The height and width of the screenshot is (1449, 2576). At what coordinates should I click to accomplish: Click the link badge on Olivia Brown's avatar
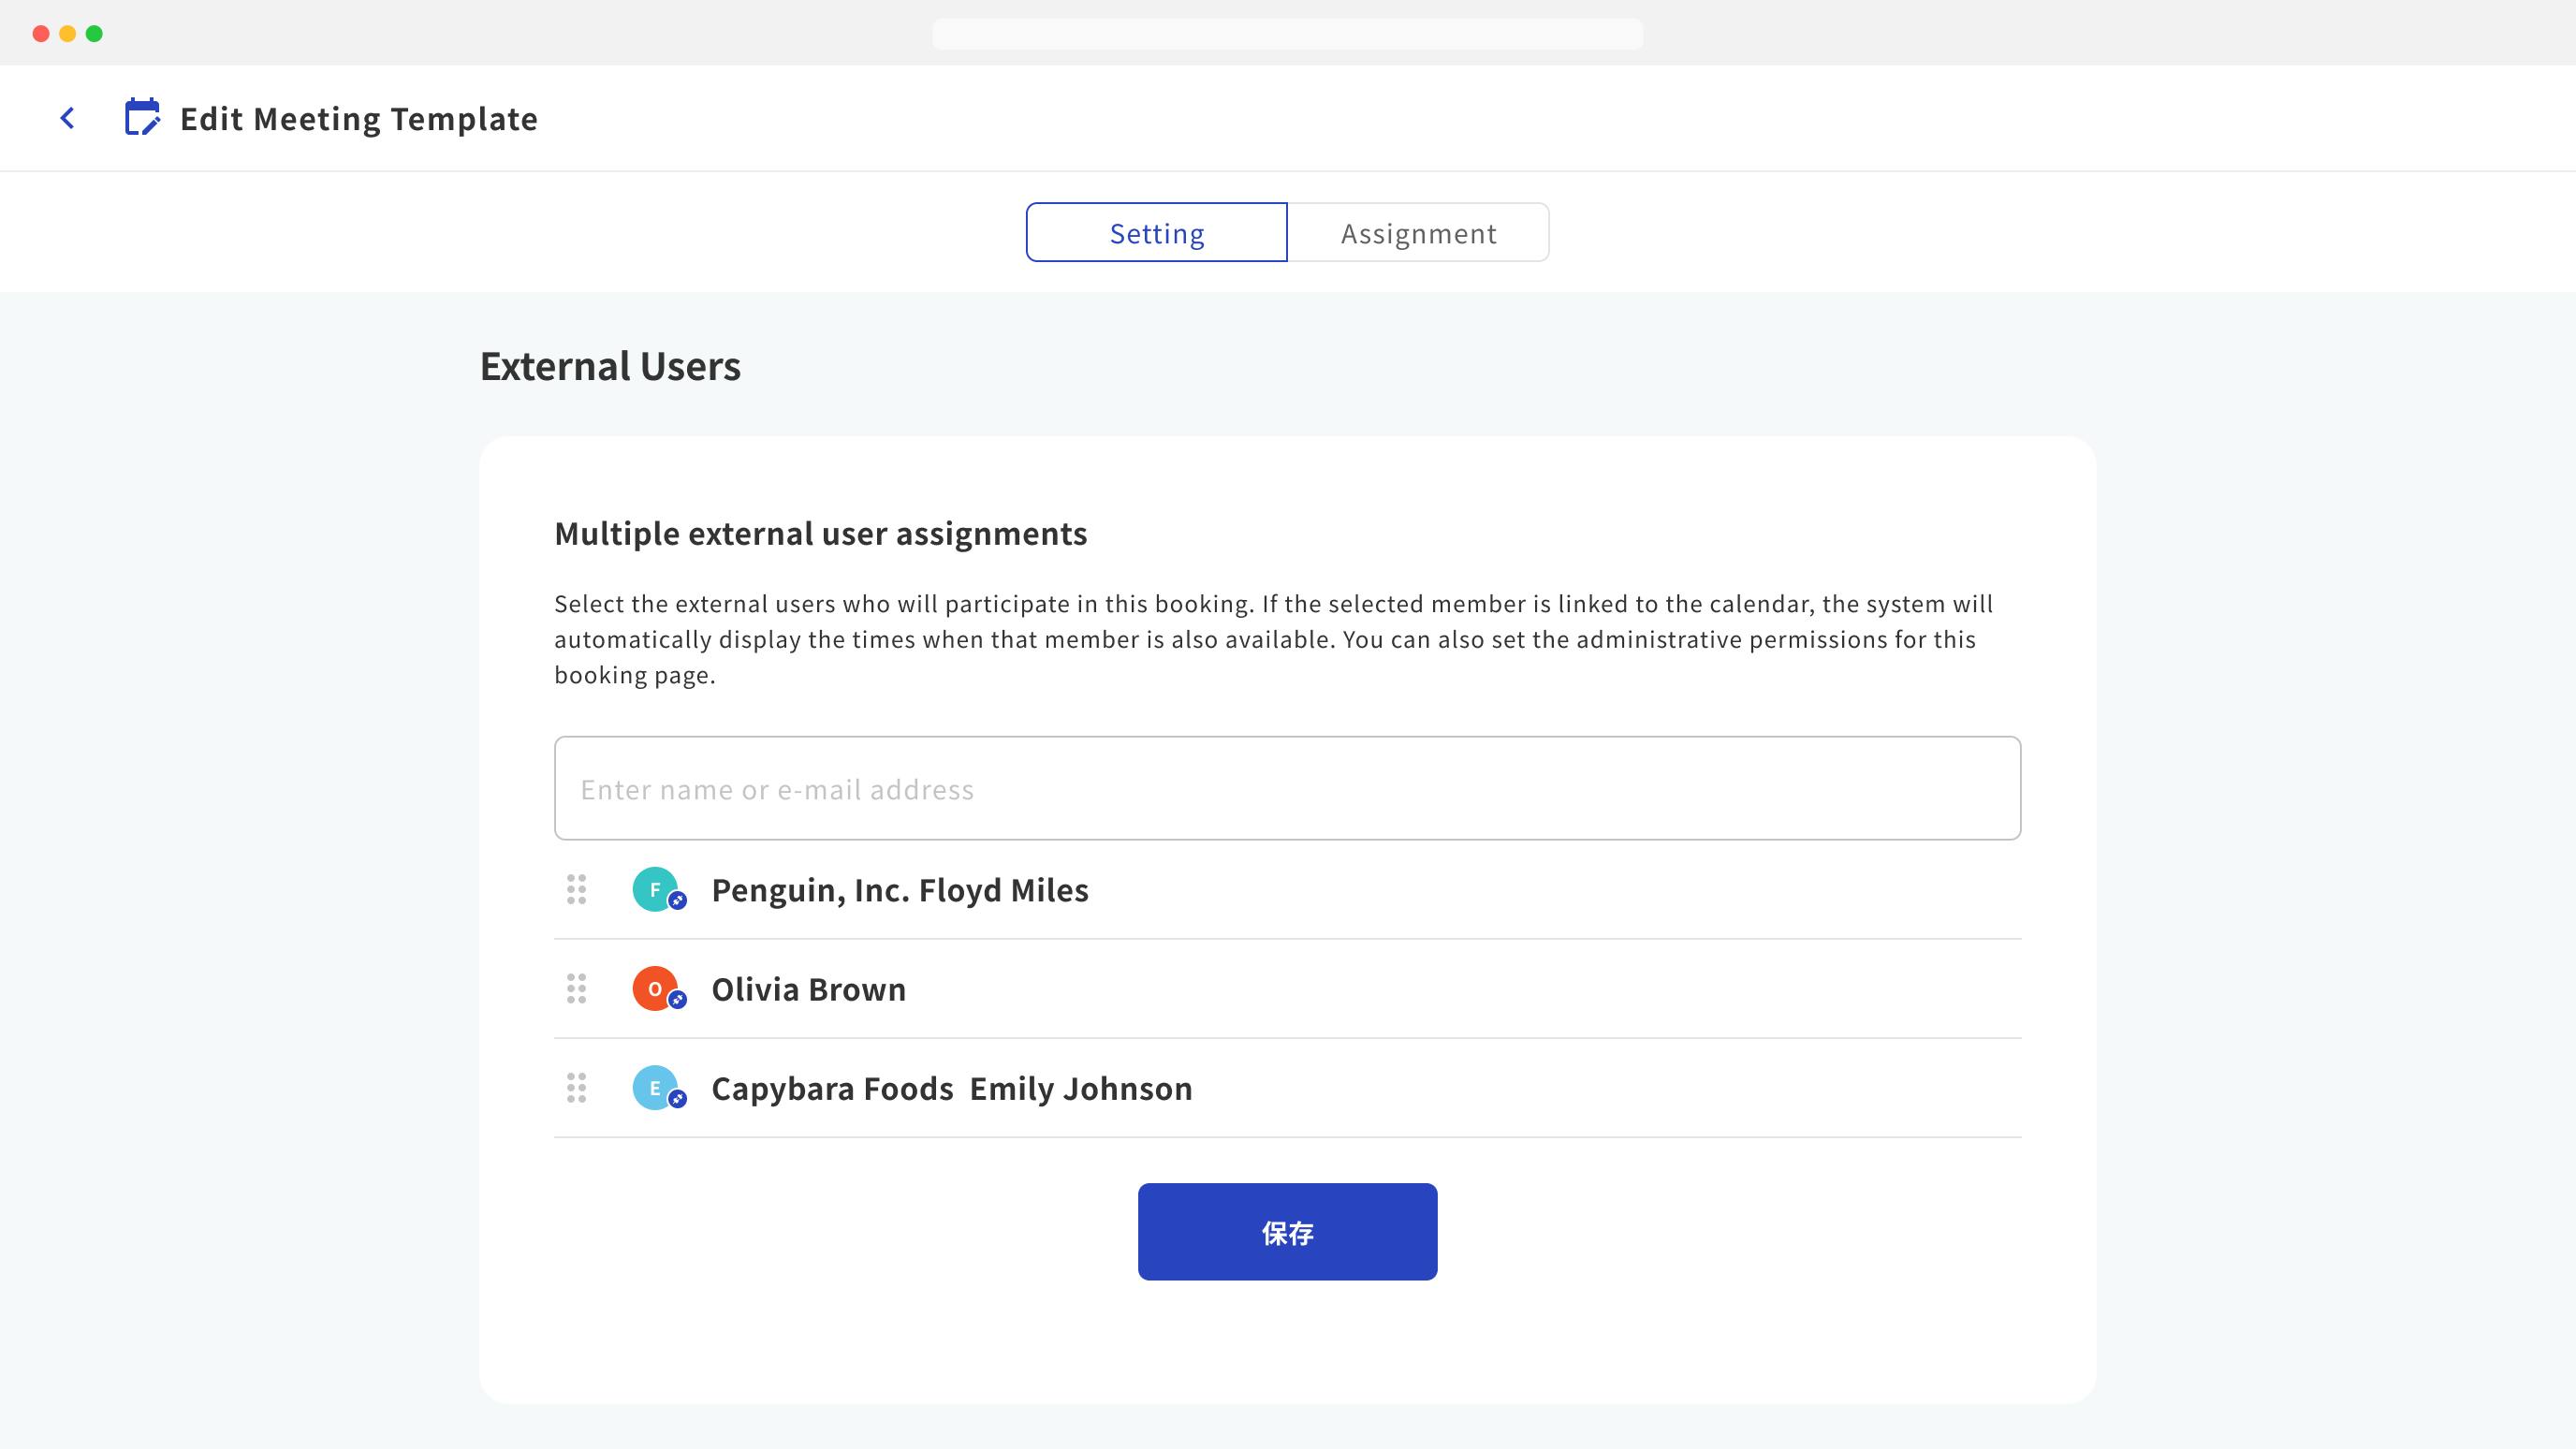pos(678,1000)
